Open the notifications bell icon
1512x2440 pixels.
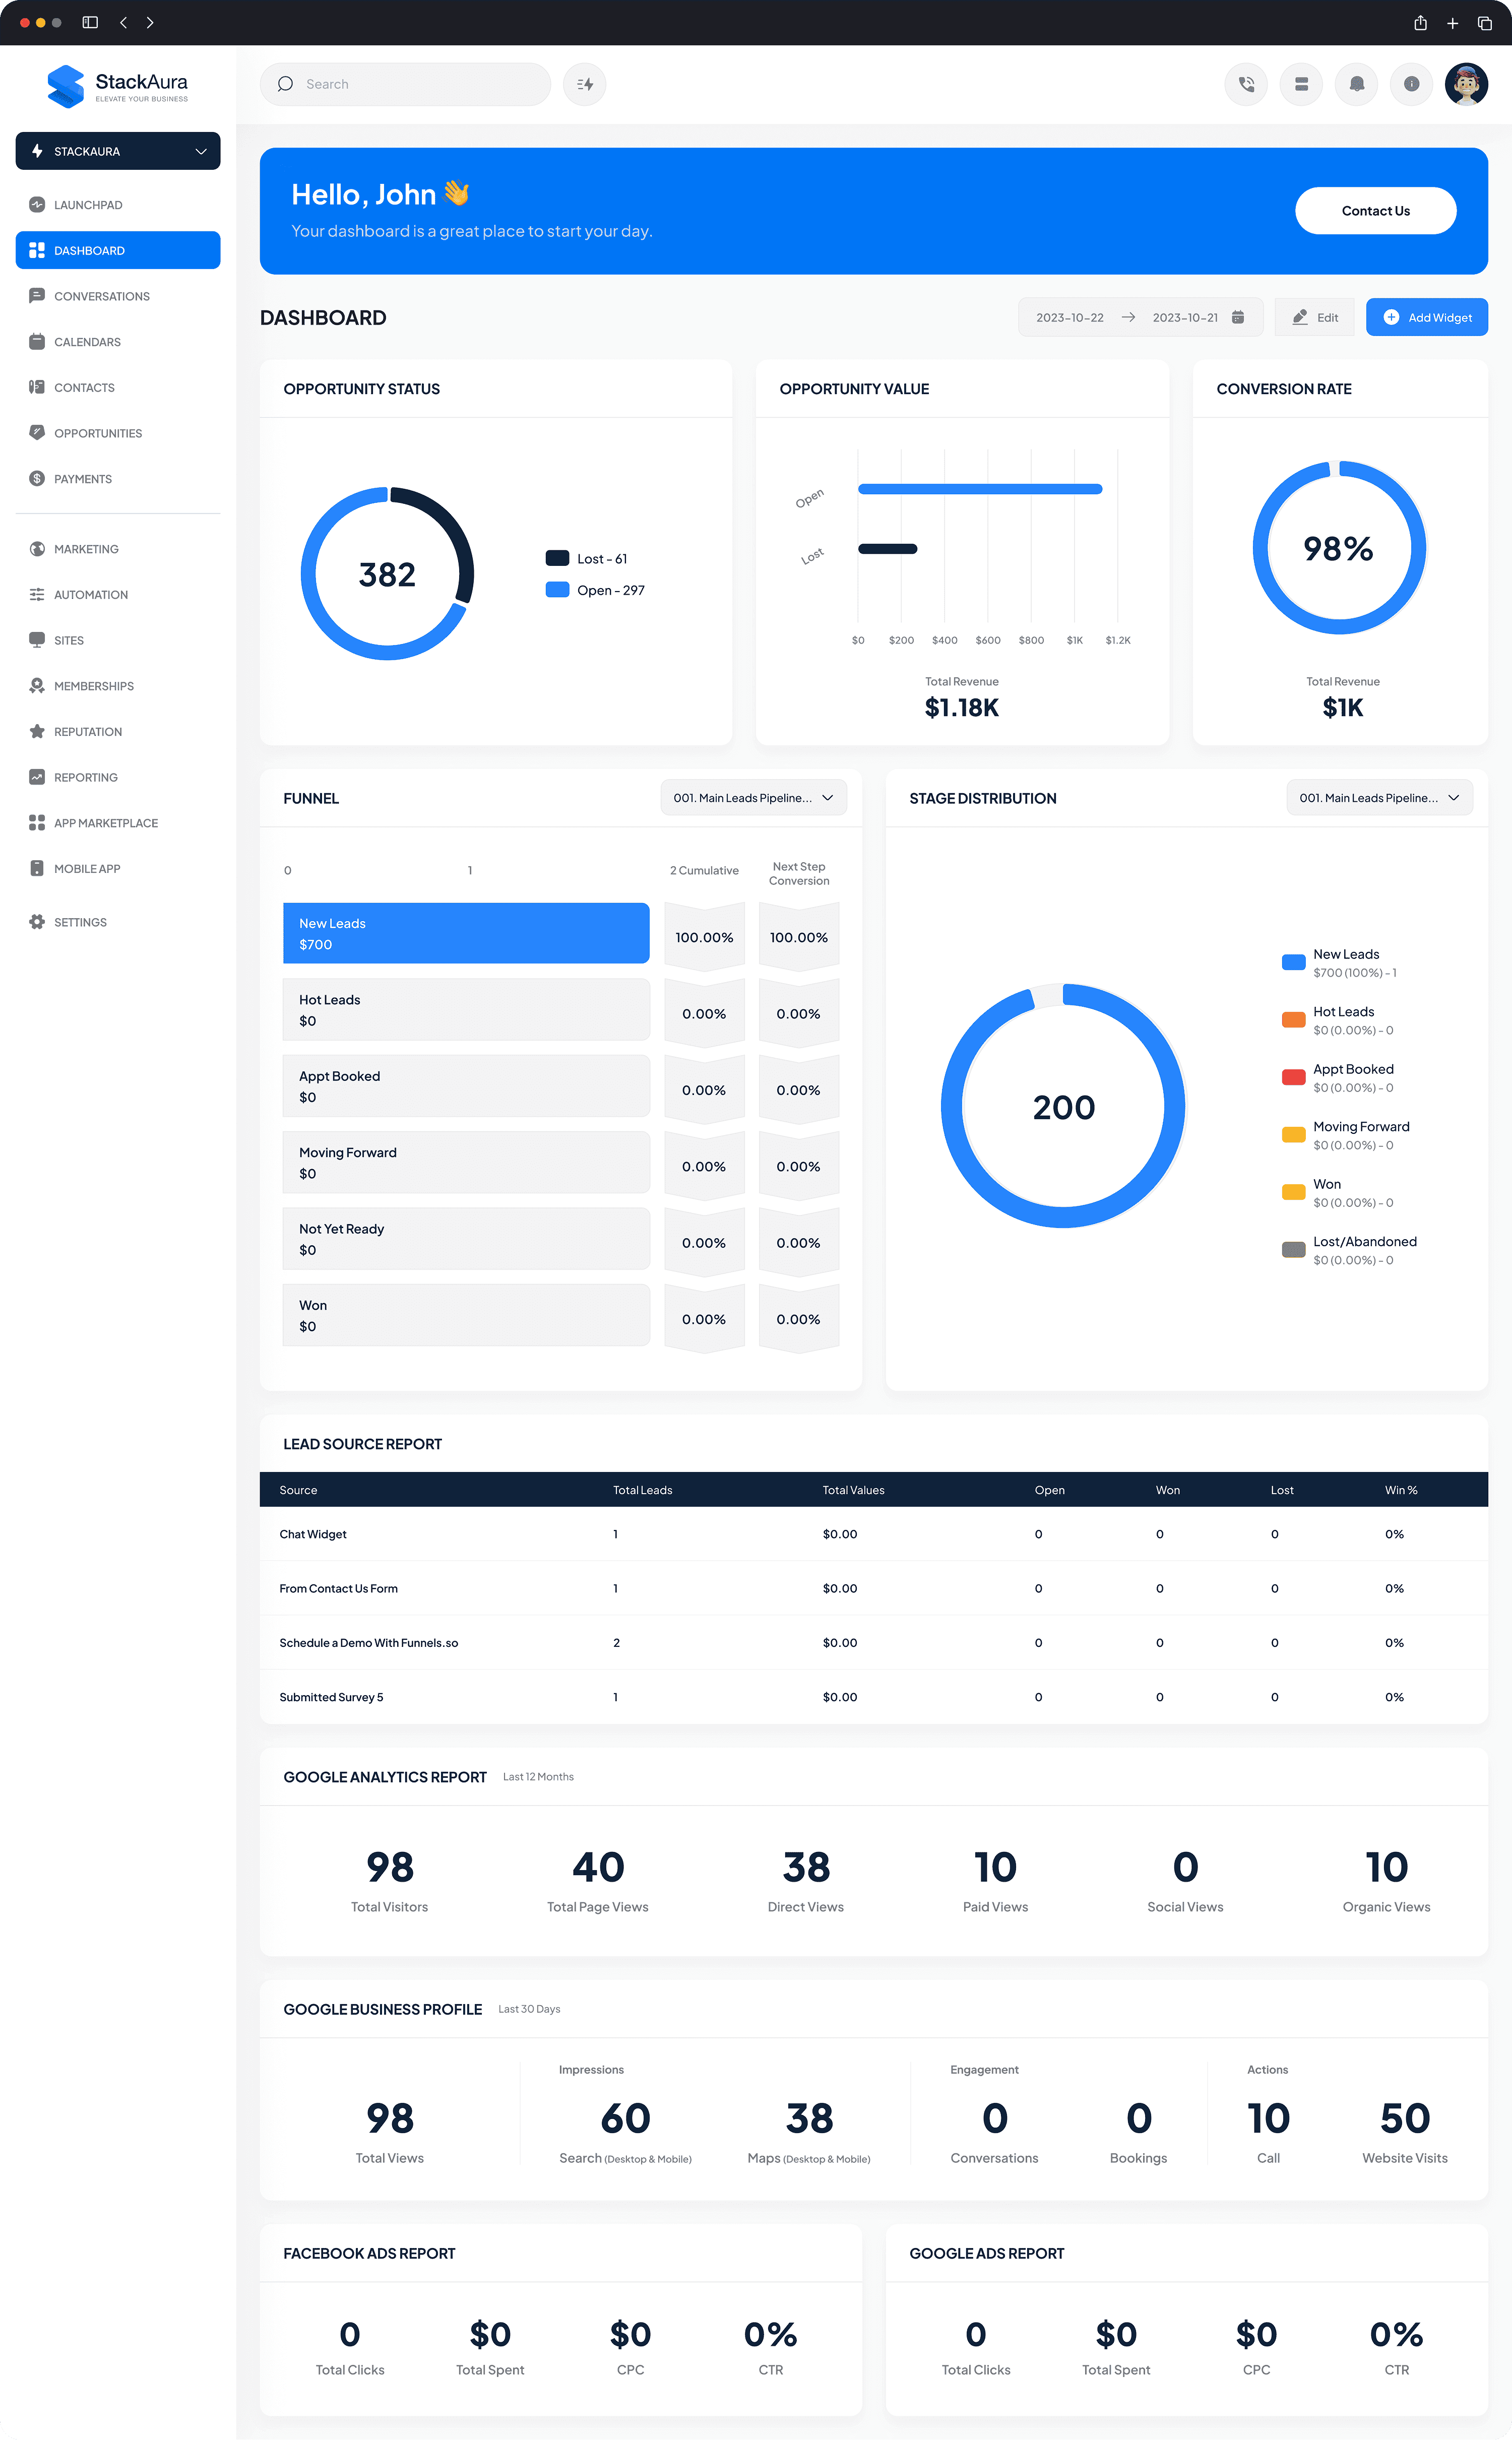(1356, 84)
